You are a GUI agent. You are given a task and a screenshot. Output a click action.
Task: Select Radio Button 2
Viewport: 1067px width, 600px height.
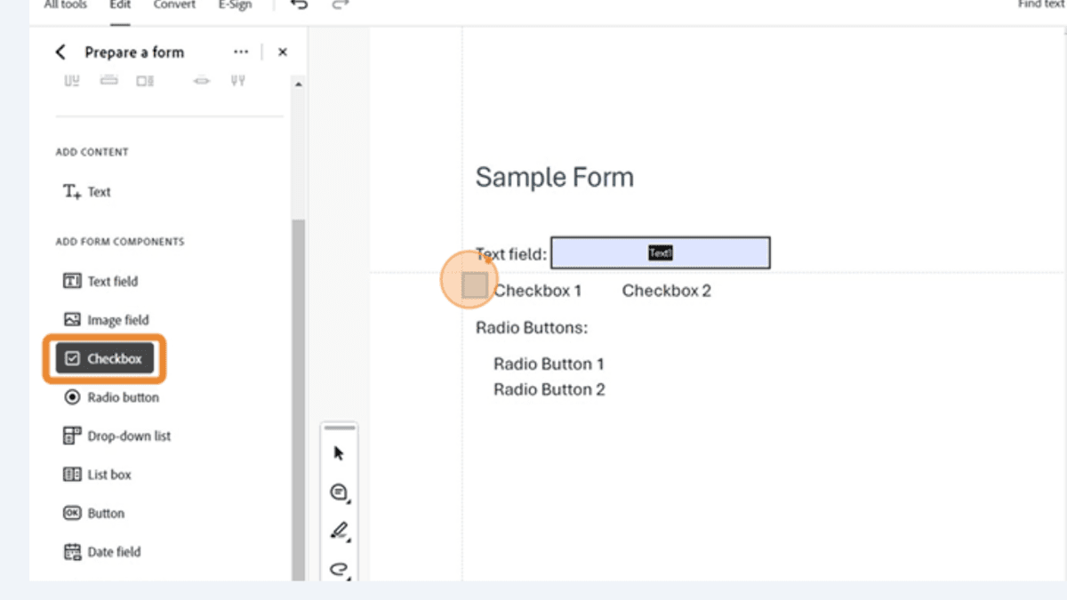549,389
